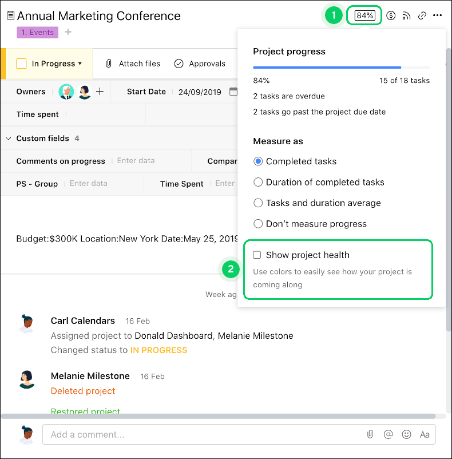Click the Add a comment input field

(x=200, y=434)
